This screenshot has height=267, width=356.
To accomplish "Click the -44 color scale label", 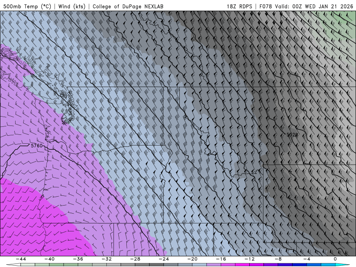I will 21,259.
